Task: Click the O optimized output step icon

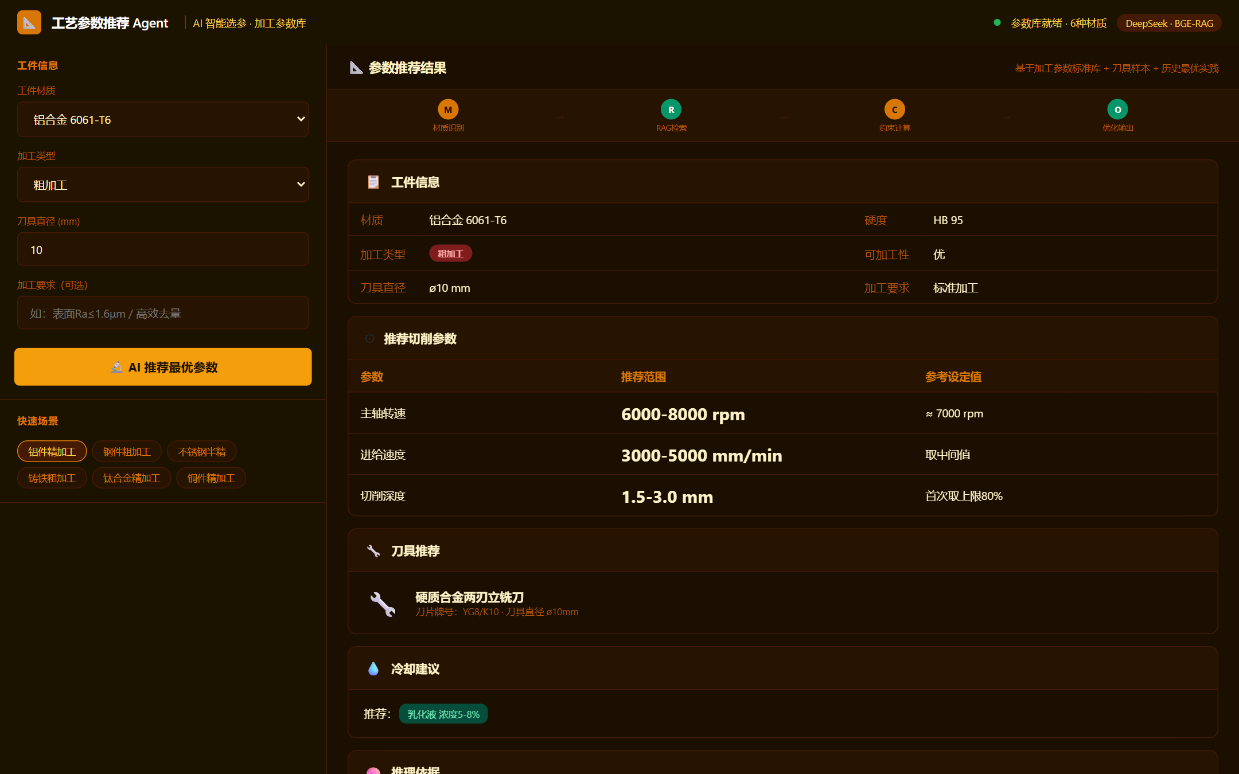Action: [1117, 110]
